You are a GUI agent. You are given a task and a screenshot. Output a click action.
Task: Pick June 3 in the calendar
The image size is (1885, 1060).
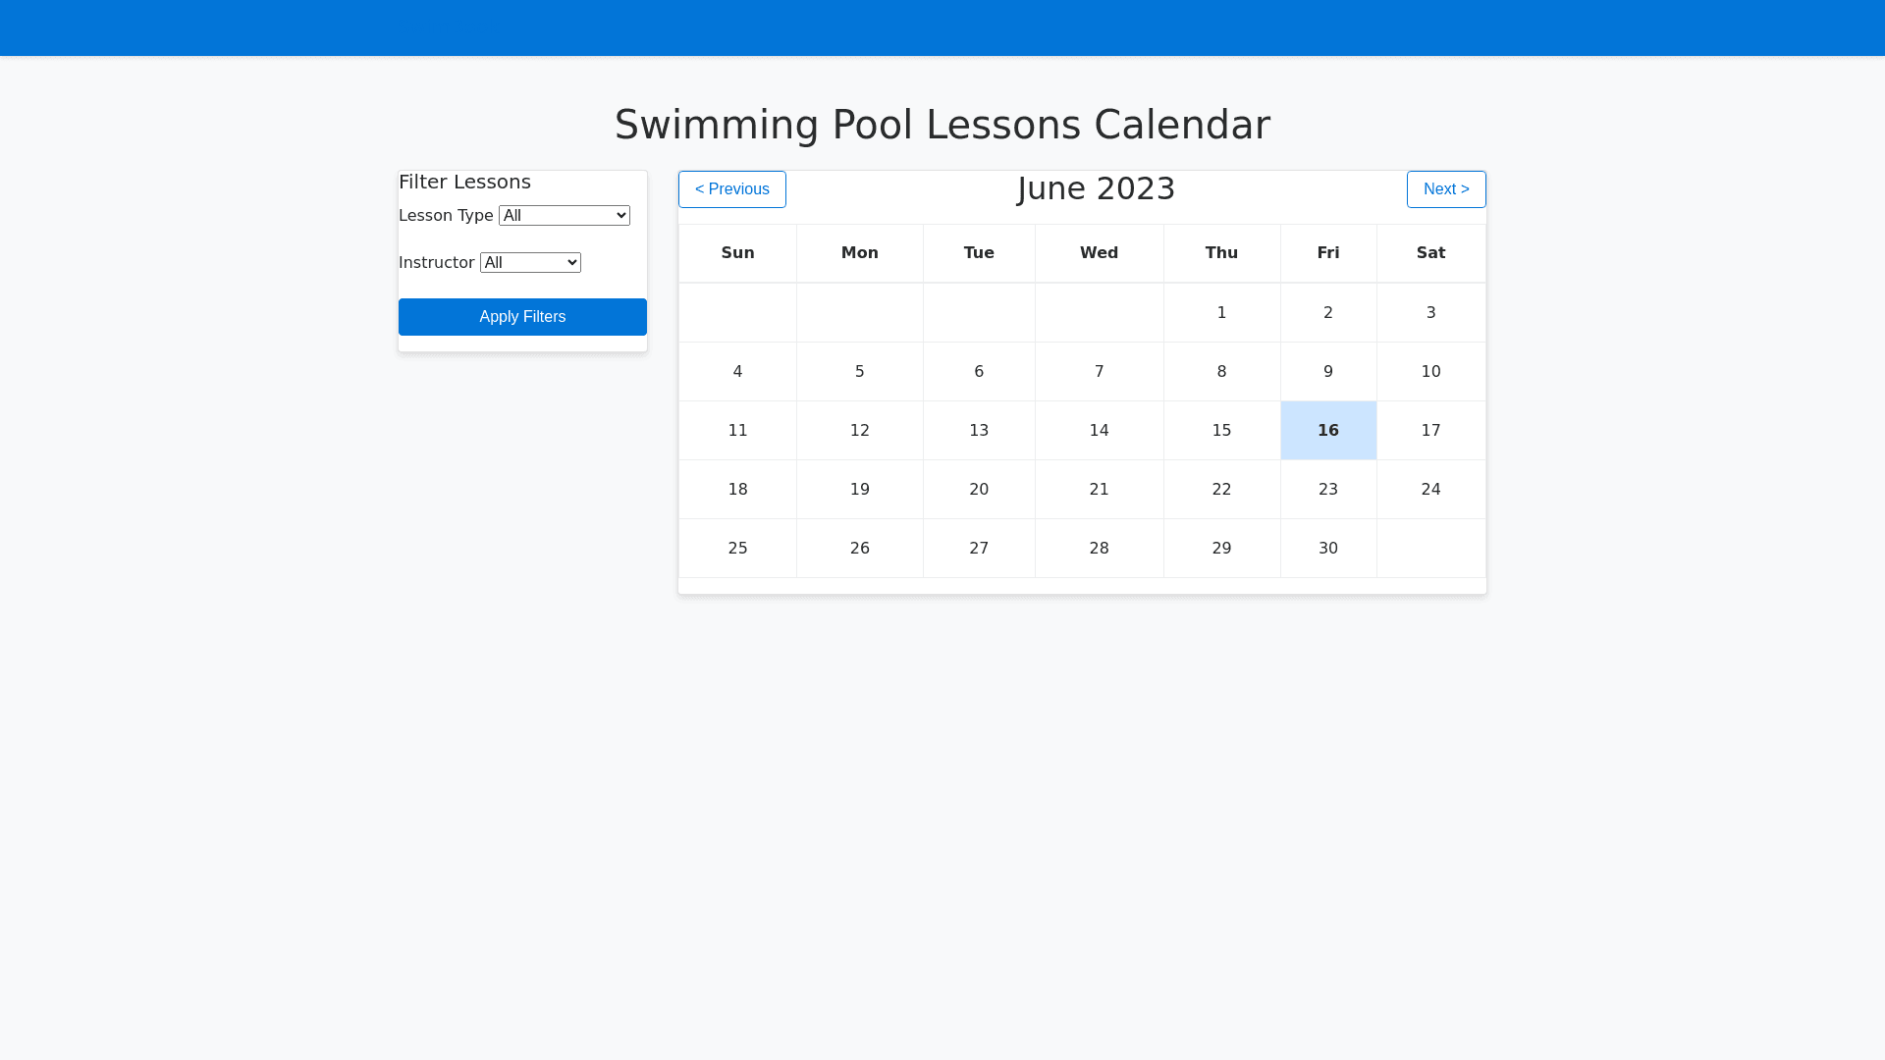[1430, 313]
